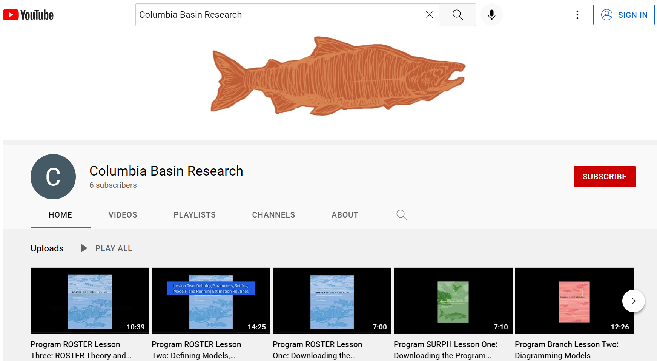This screenshot has height=361, width=657.
Task: Open the search suggestions field
Action: point(264,14)
